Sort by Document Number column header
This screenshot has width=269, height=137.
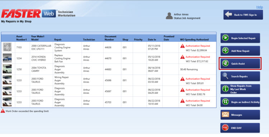(110, 38)
